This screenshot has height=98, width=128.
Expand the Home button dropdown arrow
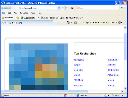point(72,22)
